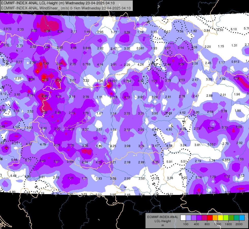Click the wind shear value '5.16'
Image resolution: width=249 pixels, height=229 pixels.
pos(155,130)
